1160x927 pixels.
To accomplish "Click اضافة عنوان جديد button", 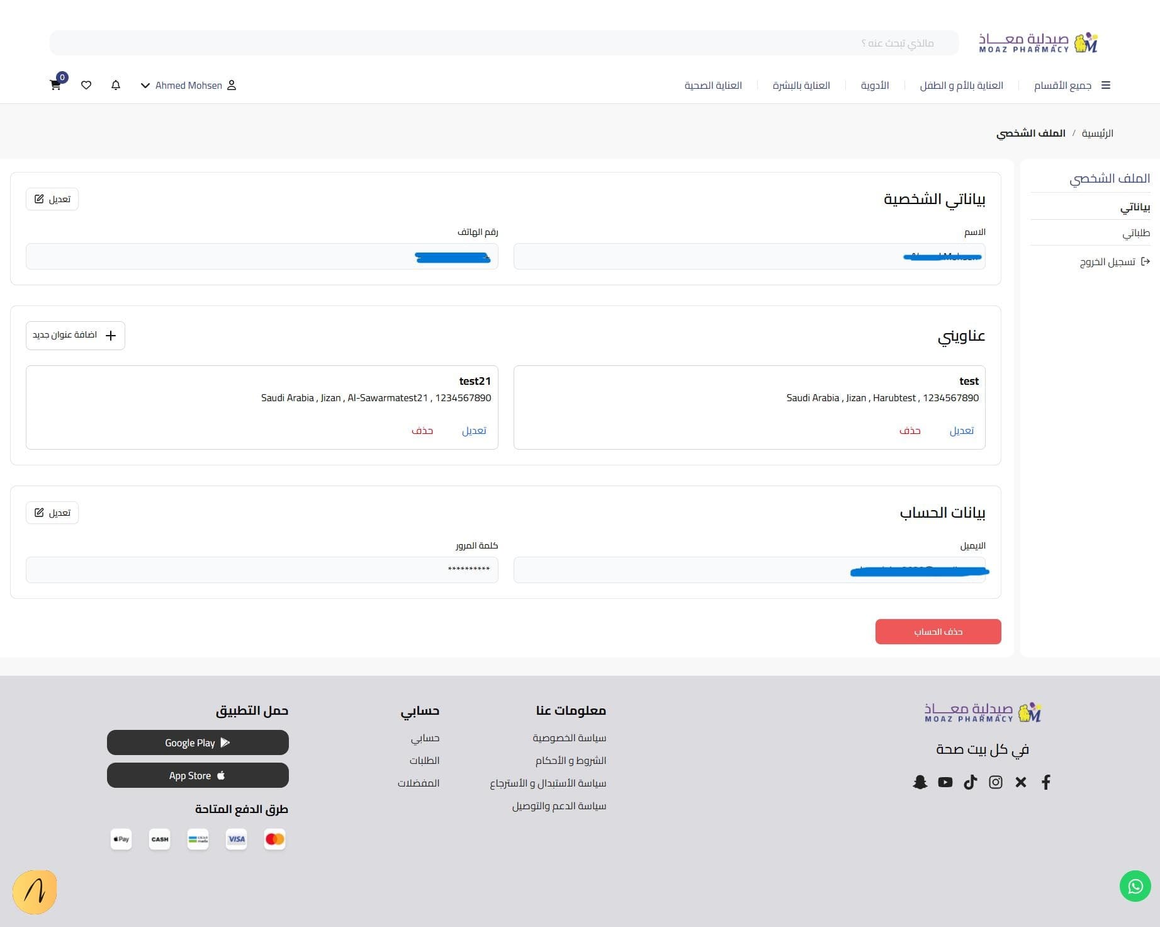I will [x=75, y=335].
